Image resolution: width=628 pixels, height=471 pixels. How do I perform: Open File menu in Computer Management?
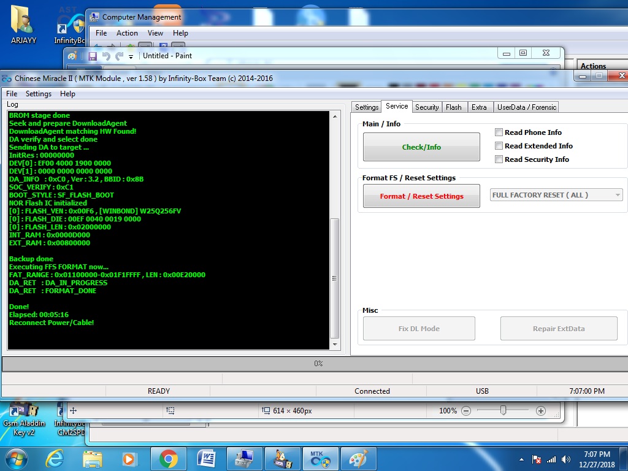tap(101, 33)
